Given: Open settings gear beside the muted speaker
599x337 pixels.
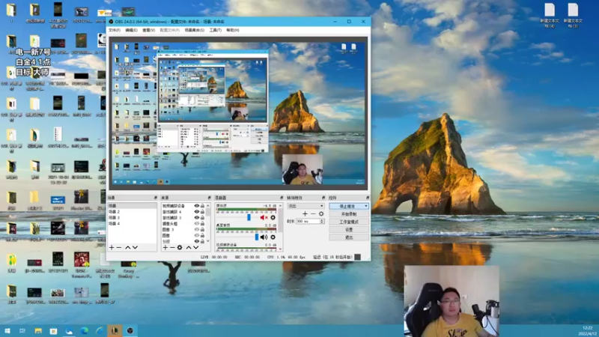Looking at the screenshot, I should coord(273,217).
